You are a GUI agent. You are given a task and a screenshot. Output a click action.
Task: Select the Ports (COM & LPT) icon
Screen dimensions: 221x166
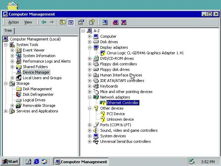96,125
